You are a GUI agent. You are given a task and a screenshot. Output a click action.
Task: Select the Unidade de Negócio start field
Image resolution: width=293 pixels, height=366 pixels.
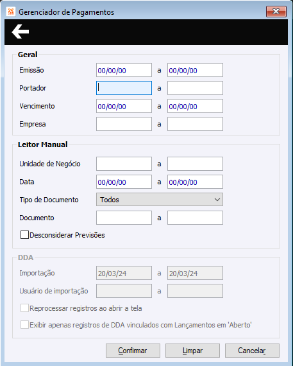124,164
